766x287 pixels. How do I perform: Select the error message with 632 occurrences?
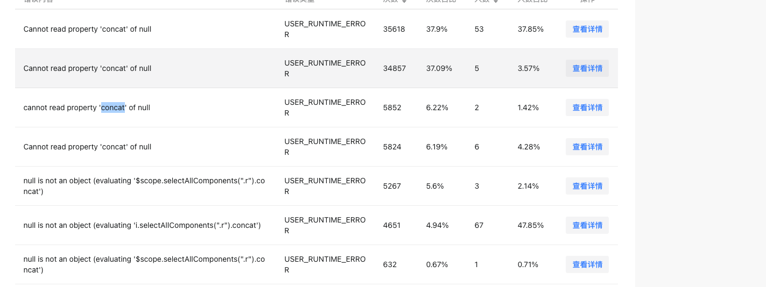coord(144,264)
